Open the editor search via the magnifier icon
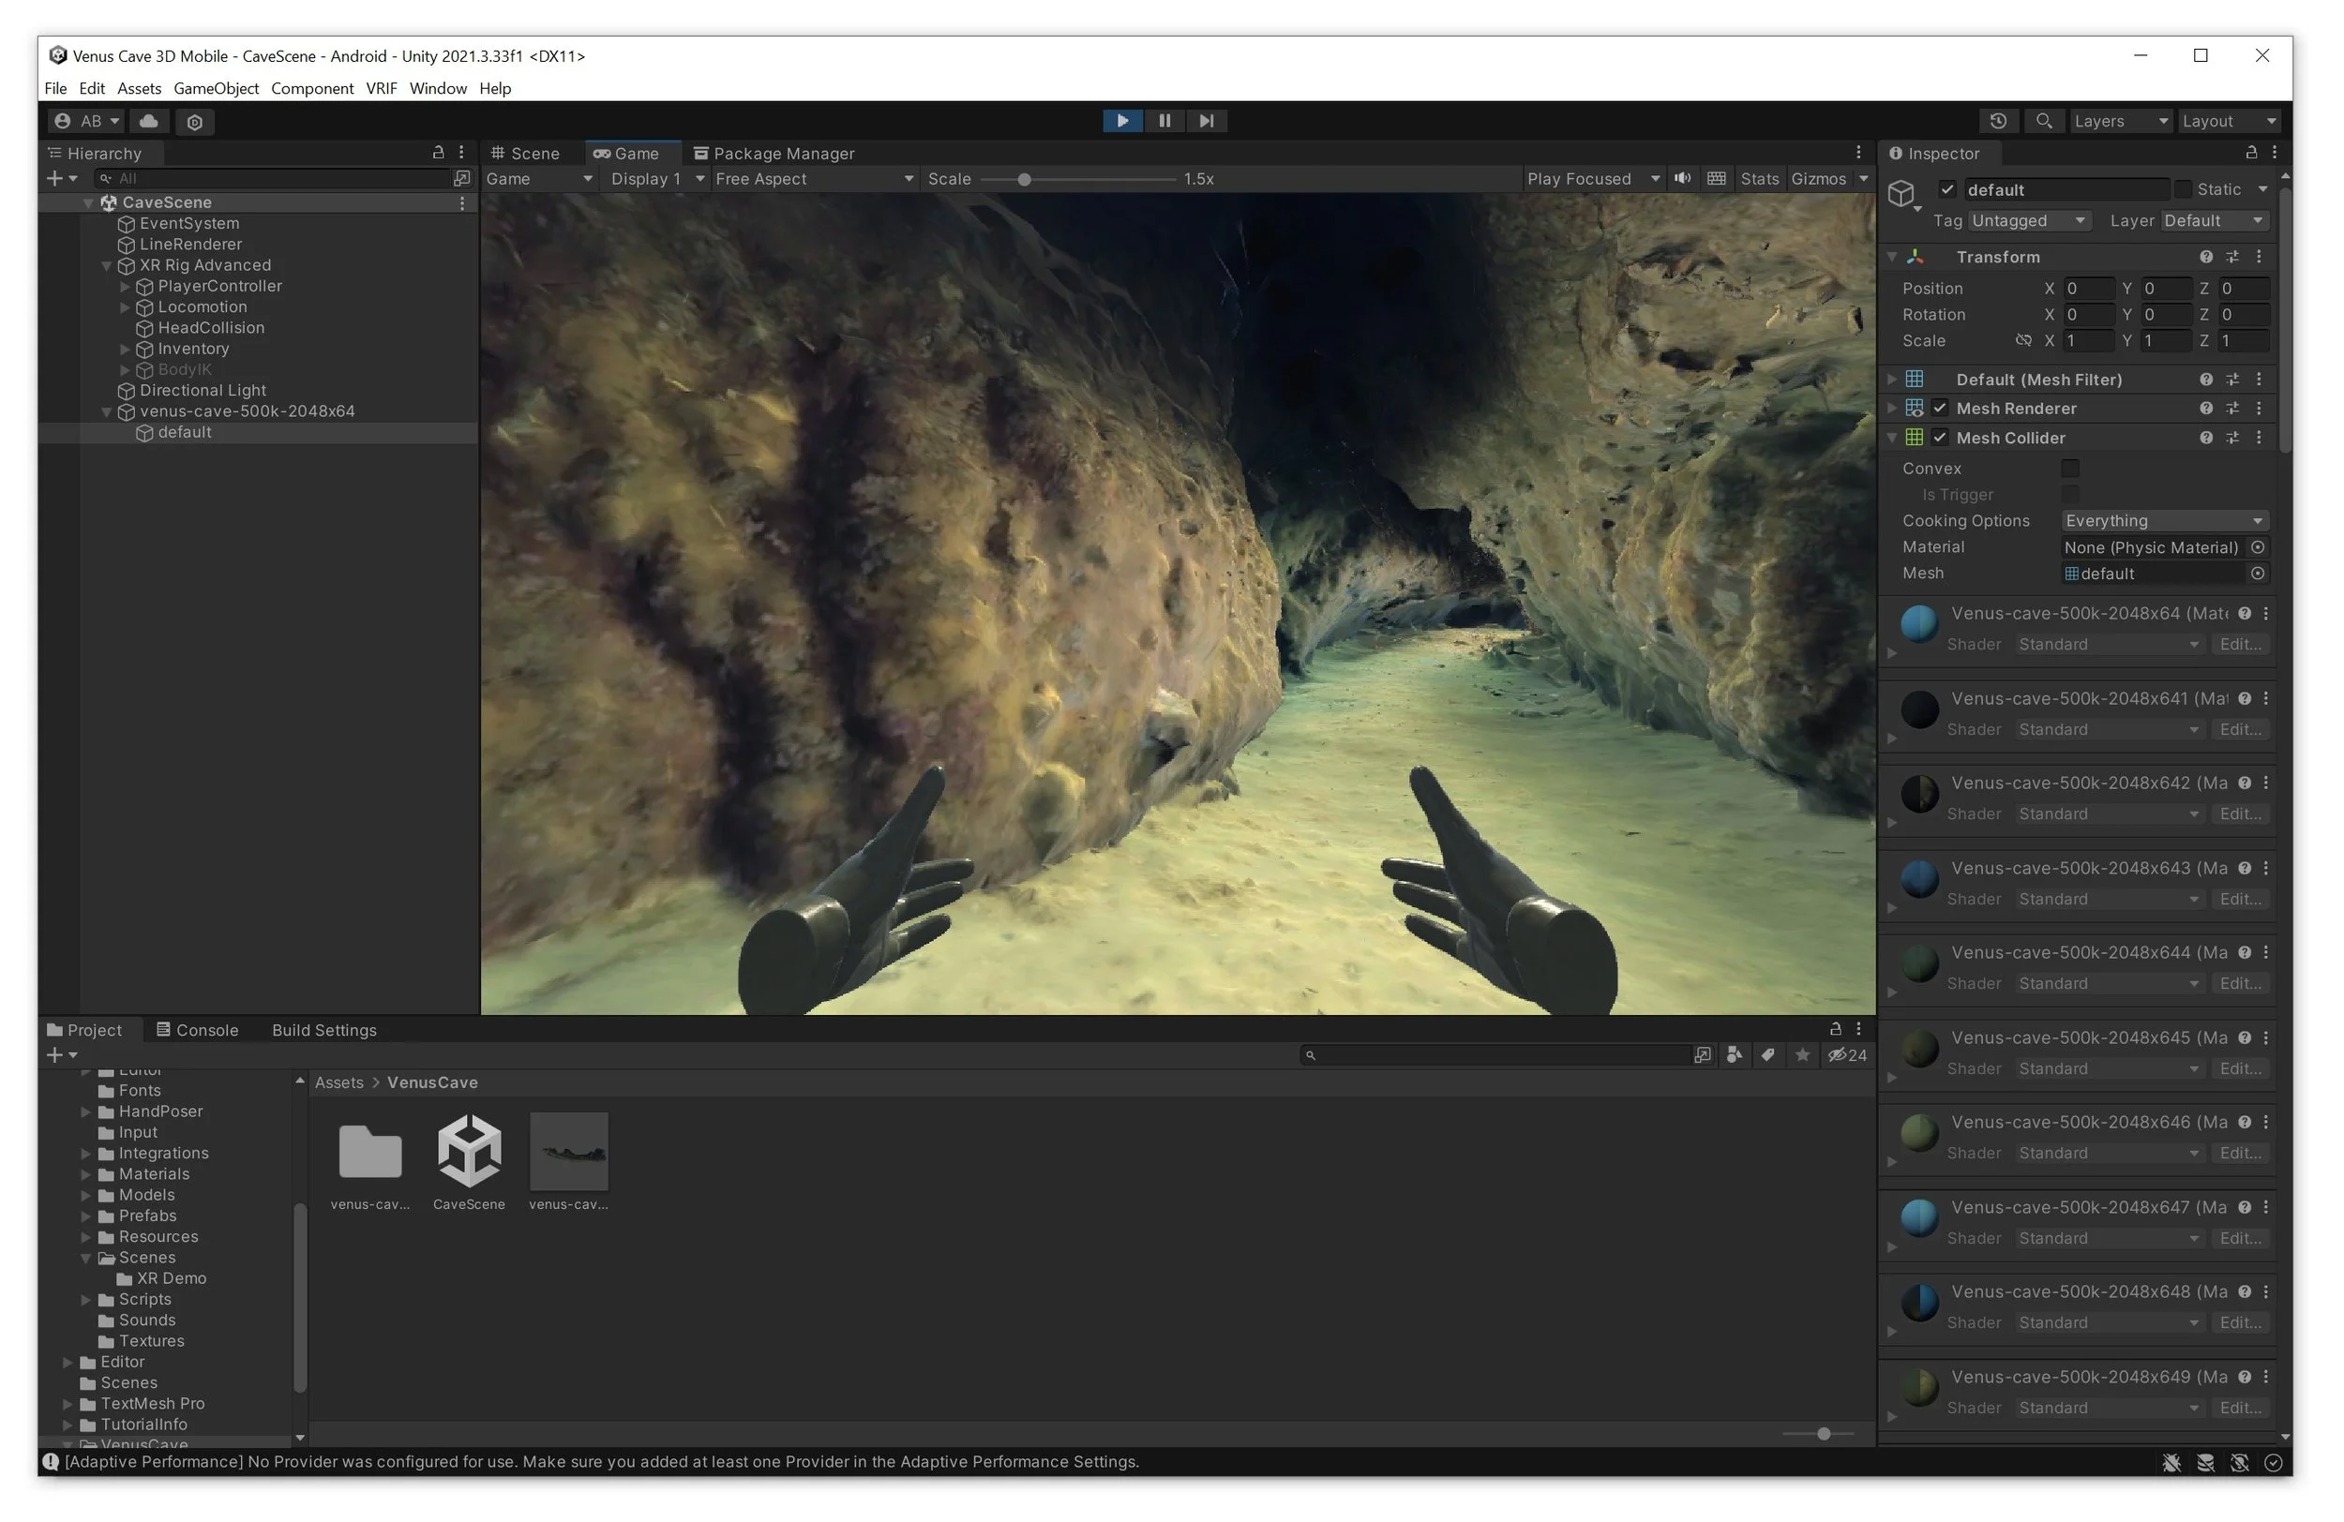 pos(2045,120)
